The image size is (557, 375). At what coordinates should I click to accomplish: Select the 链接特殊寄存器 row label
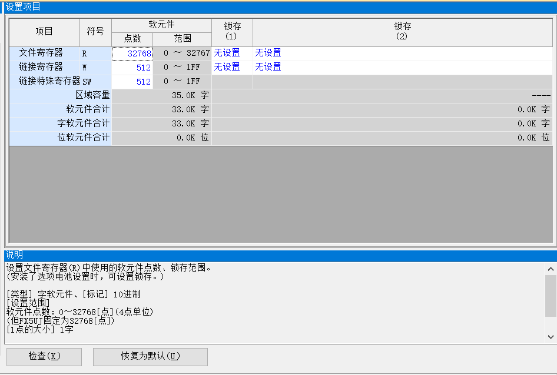[x=49, y=82]
